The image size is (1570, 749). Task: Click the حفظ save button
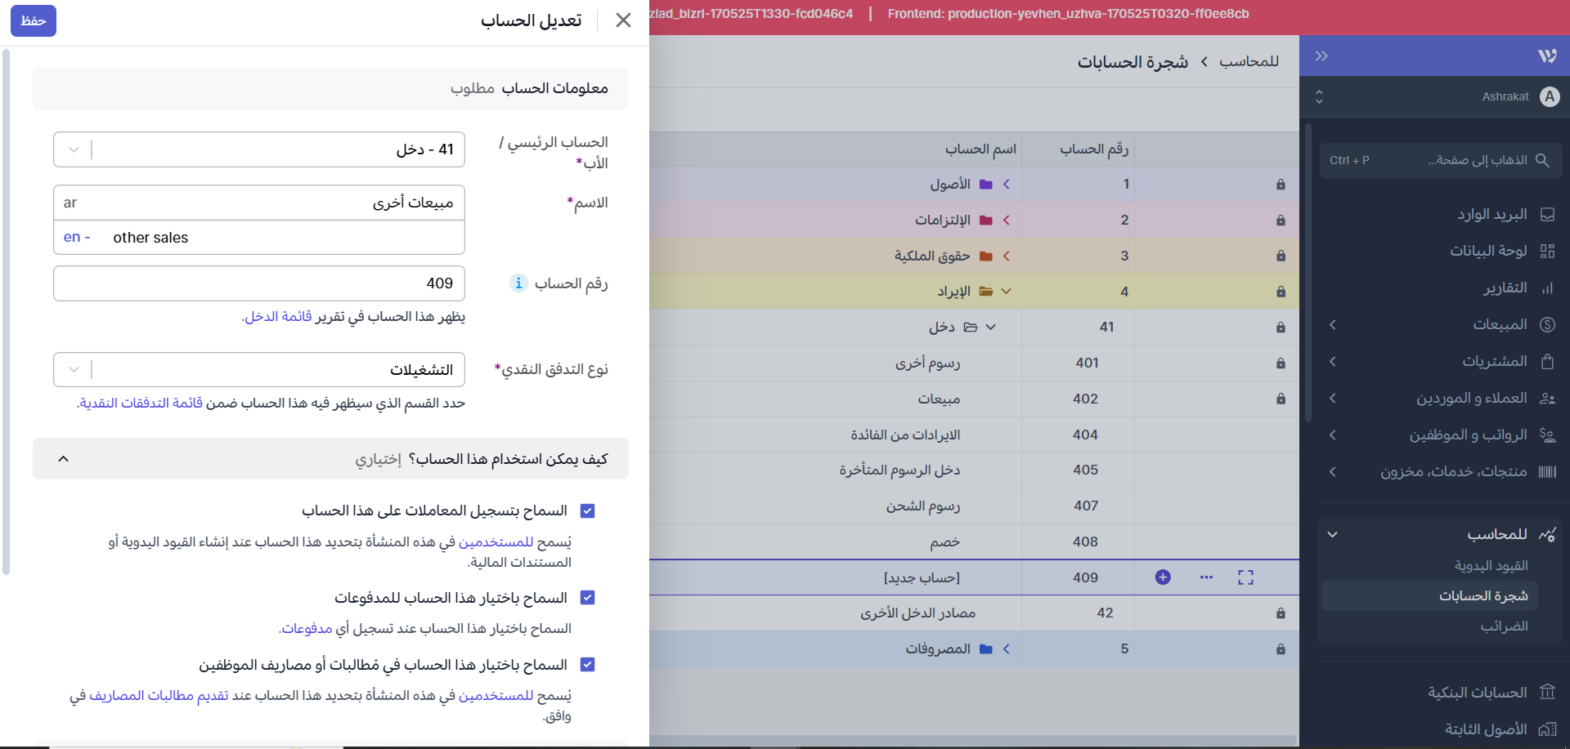pos(33,20)
